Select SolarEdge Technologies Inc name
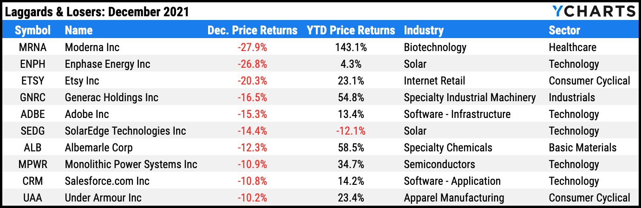641x208 pixels. point(125,131)
